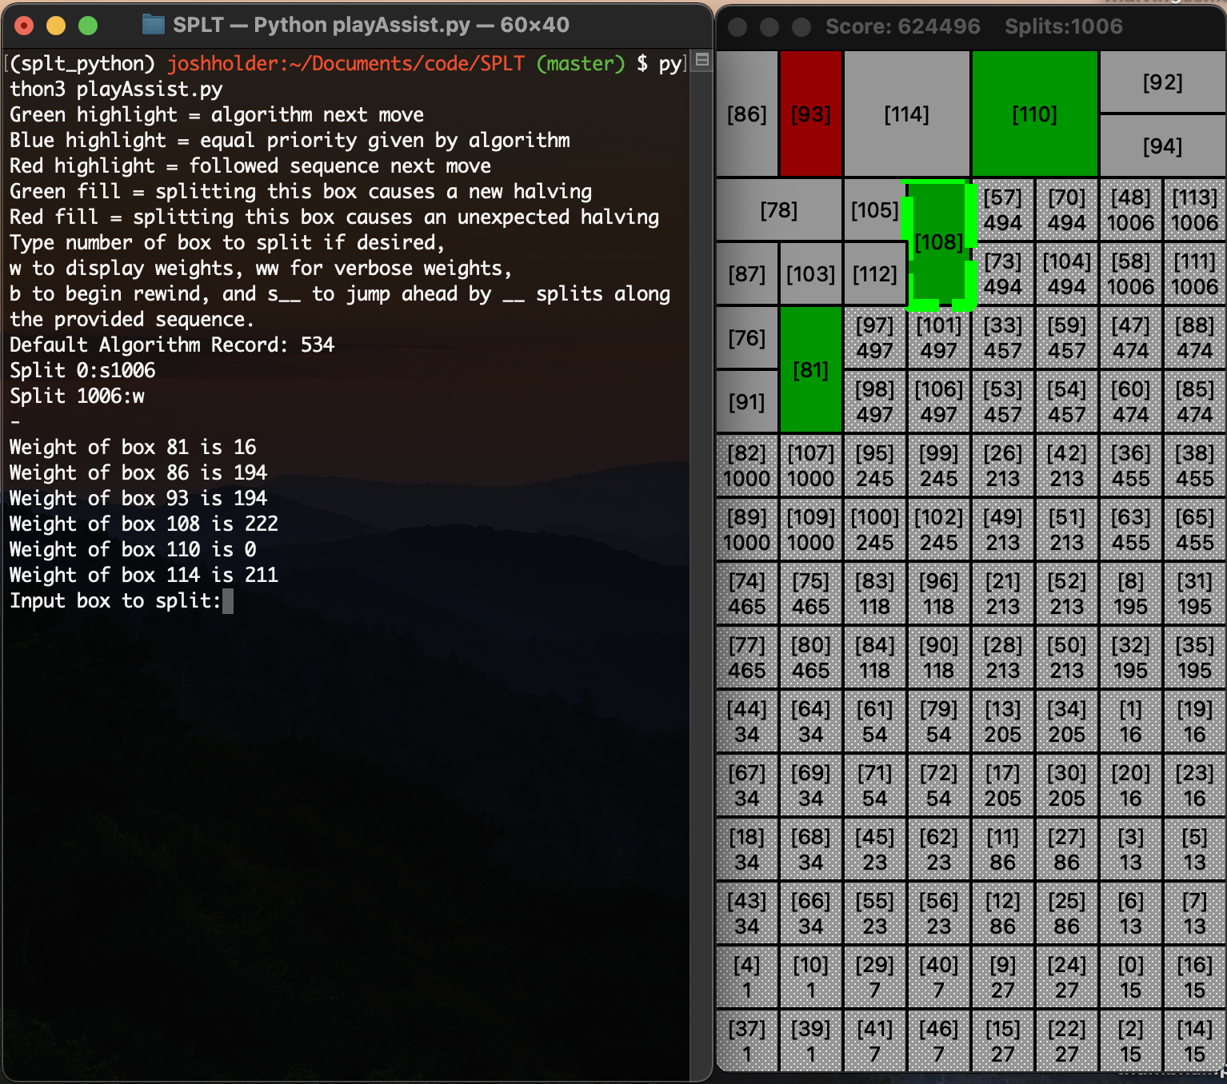The image size is (1227, 1084).
Task: Click box [61] with value 54
Action: coord(875,721)
